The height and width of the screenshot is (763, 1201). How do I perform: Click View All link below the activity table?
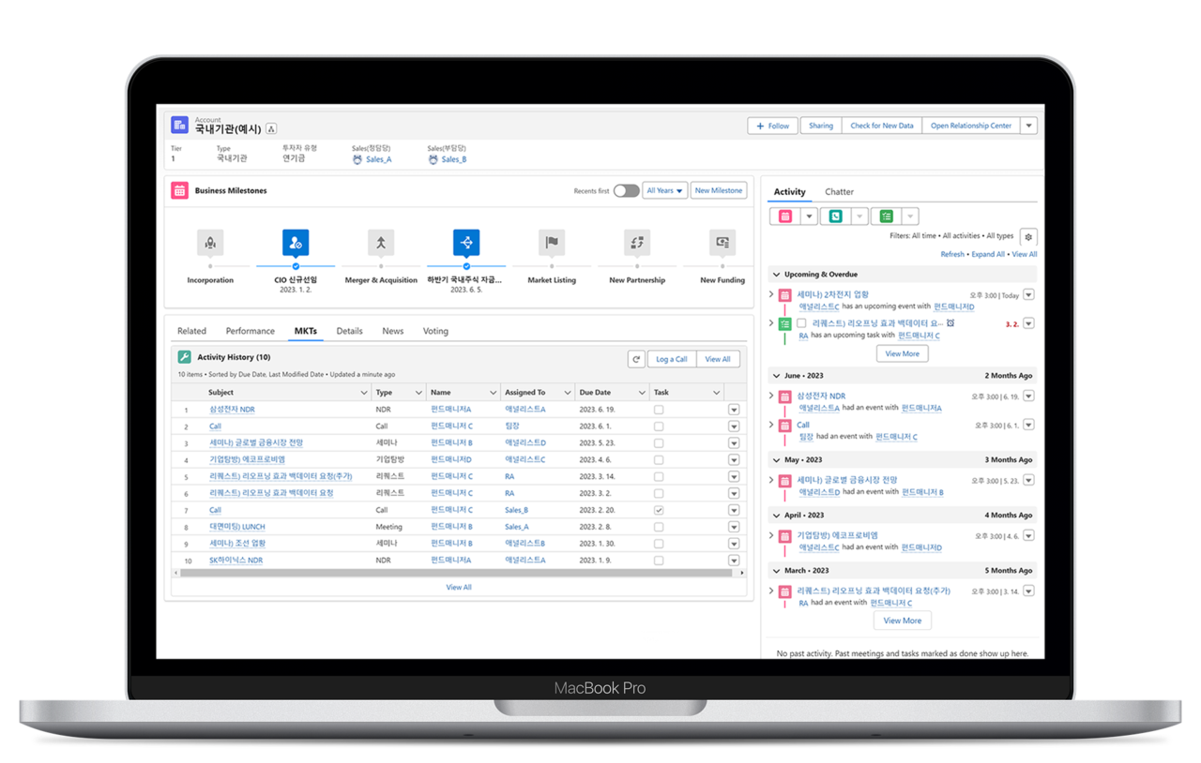pyautogui.click(x=459, y=588)
